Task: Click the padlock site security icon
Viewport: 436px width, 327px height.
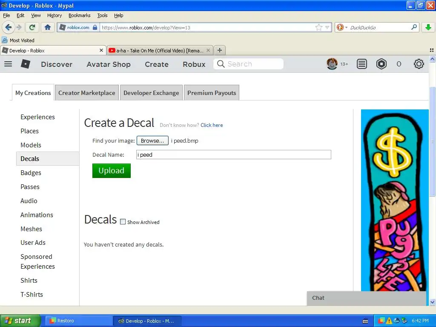Action: click(x=95, y=27)
